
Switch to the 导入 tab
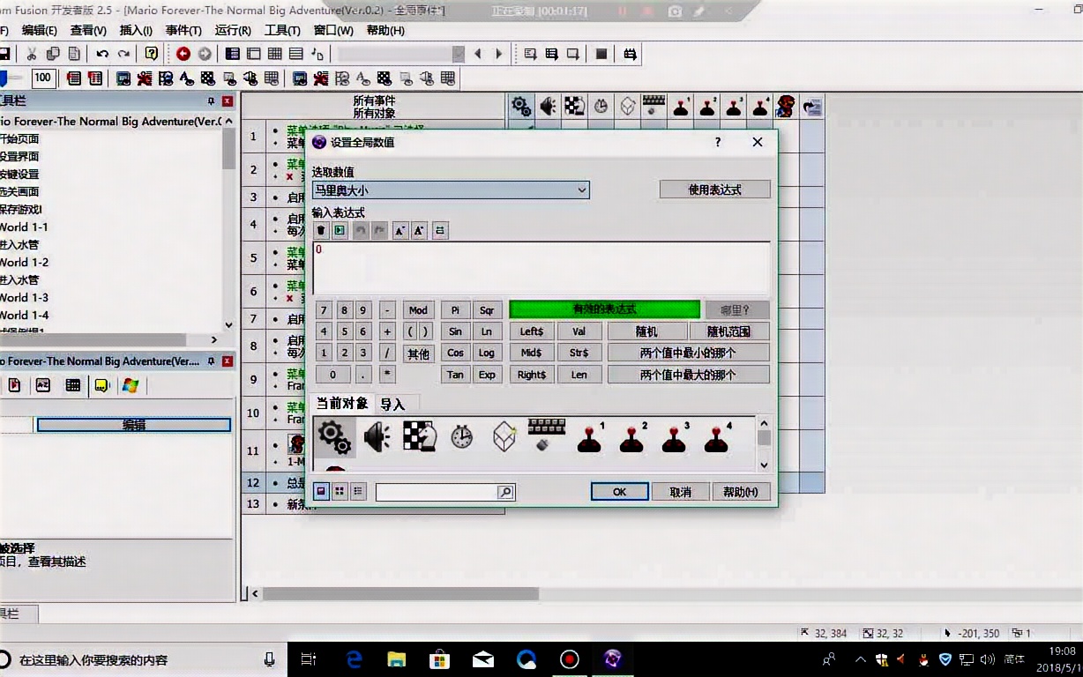(x=392, y=404)
